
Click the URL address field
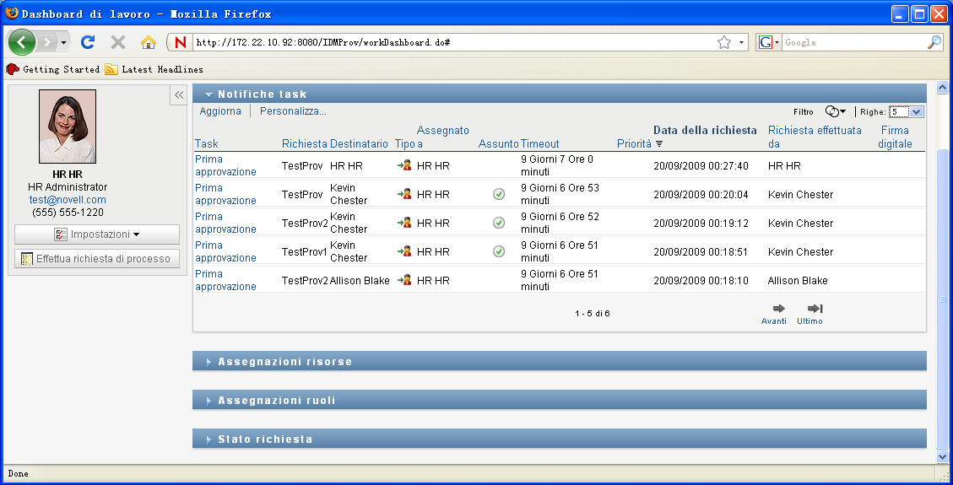452,42
